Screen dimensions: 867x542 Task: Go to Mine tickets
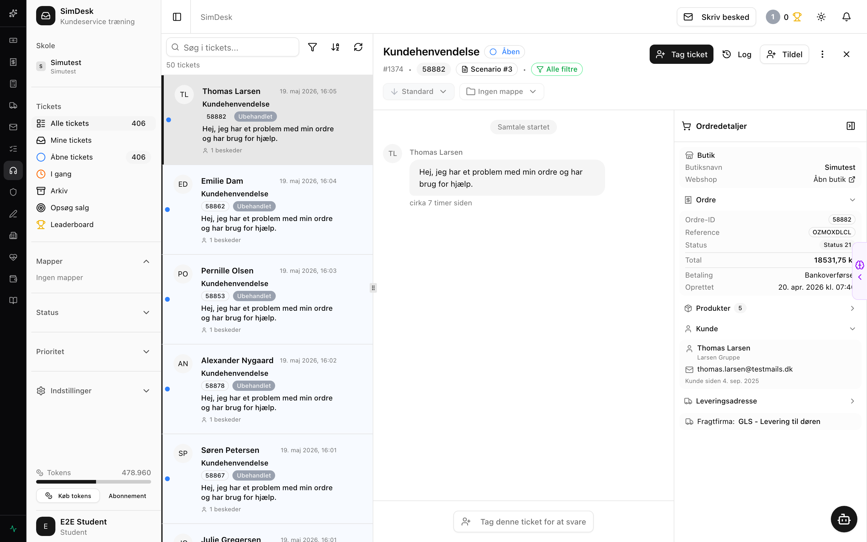[x=94, y=140]
